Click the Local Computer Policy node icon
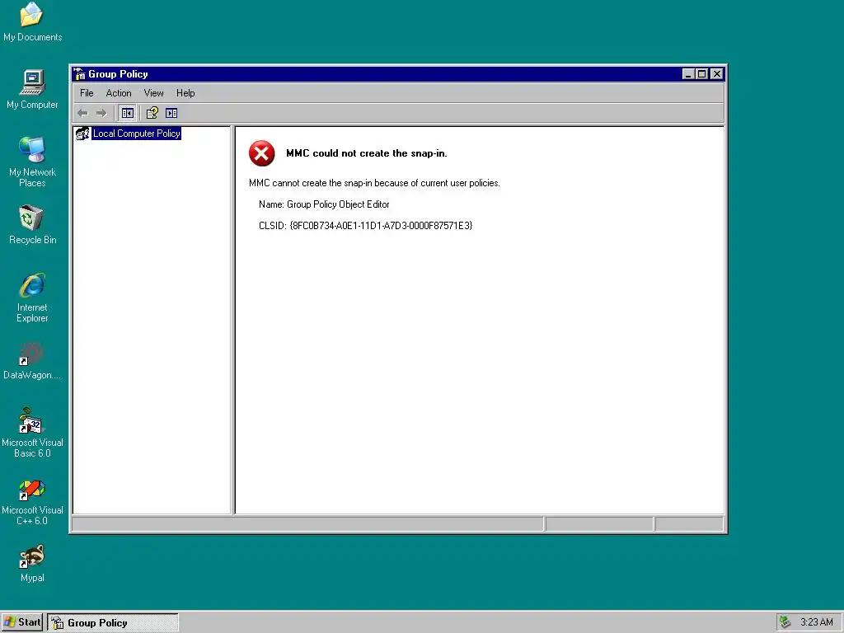This screenshot has width=844, height=633. pos(82,134)
